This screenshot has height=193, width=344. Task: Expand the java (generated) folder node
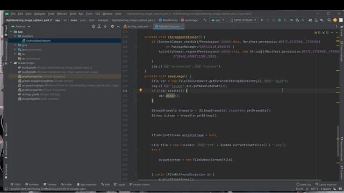coord(15,49)
